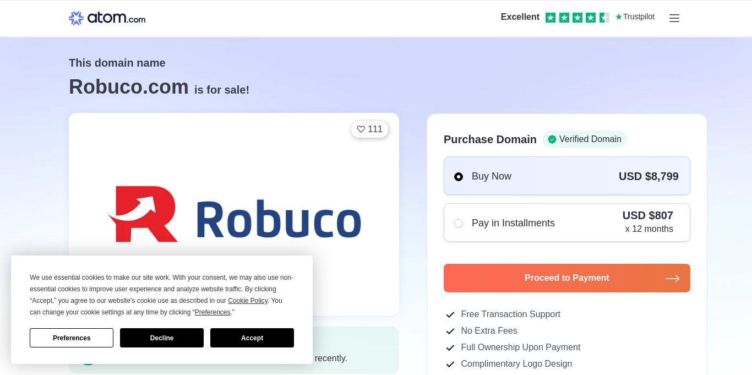This screenshot has width=752, height=375.
Task: Select the Buy Now radio button
Action: tap(459, 177)
